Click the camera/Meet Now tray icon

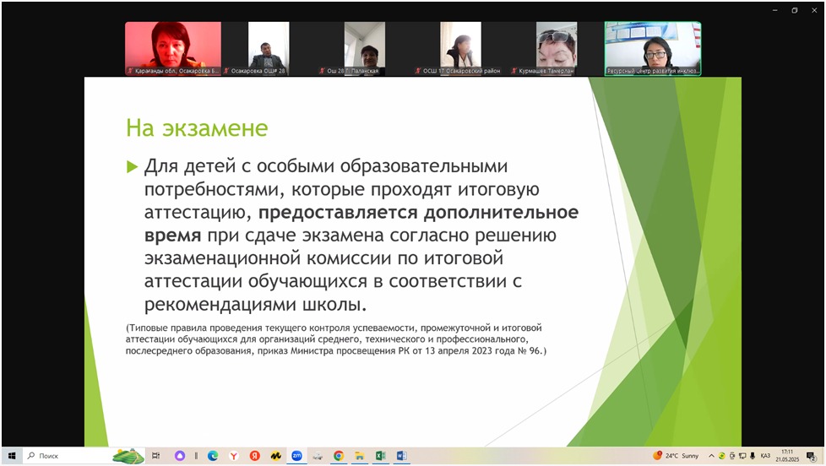point(732,456)
